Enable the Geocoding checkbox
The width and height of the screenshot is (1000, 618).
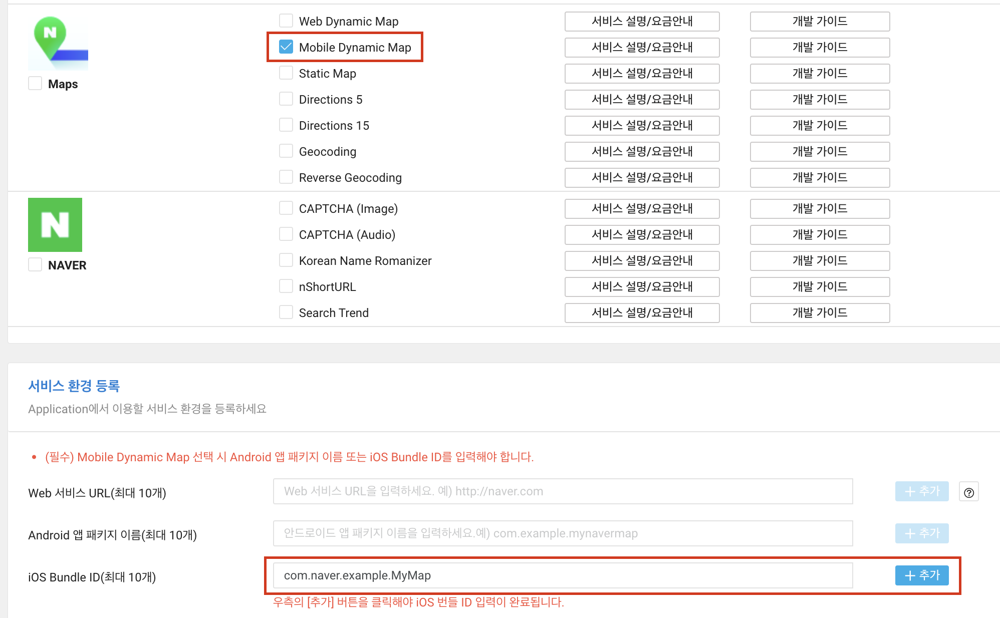[286, 151]
